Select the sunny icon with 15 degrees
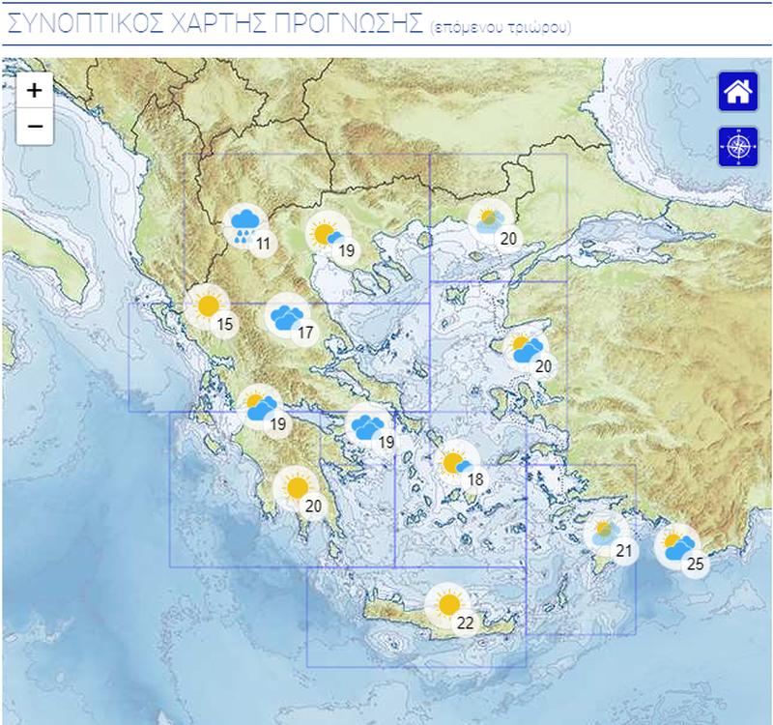 tap(208, 306)
